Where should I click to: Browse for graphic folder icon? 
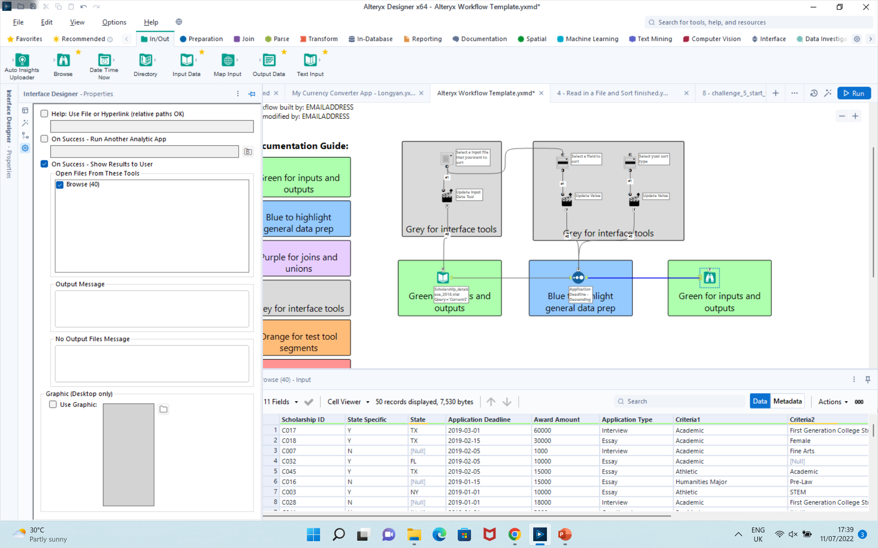click(164, 409)
